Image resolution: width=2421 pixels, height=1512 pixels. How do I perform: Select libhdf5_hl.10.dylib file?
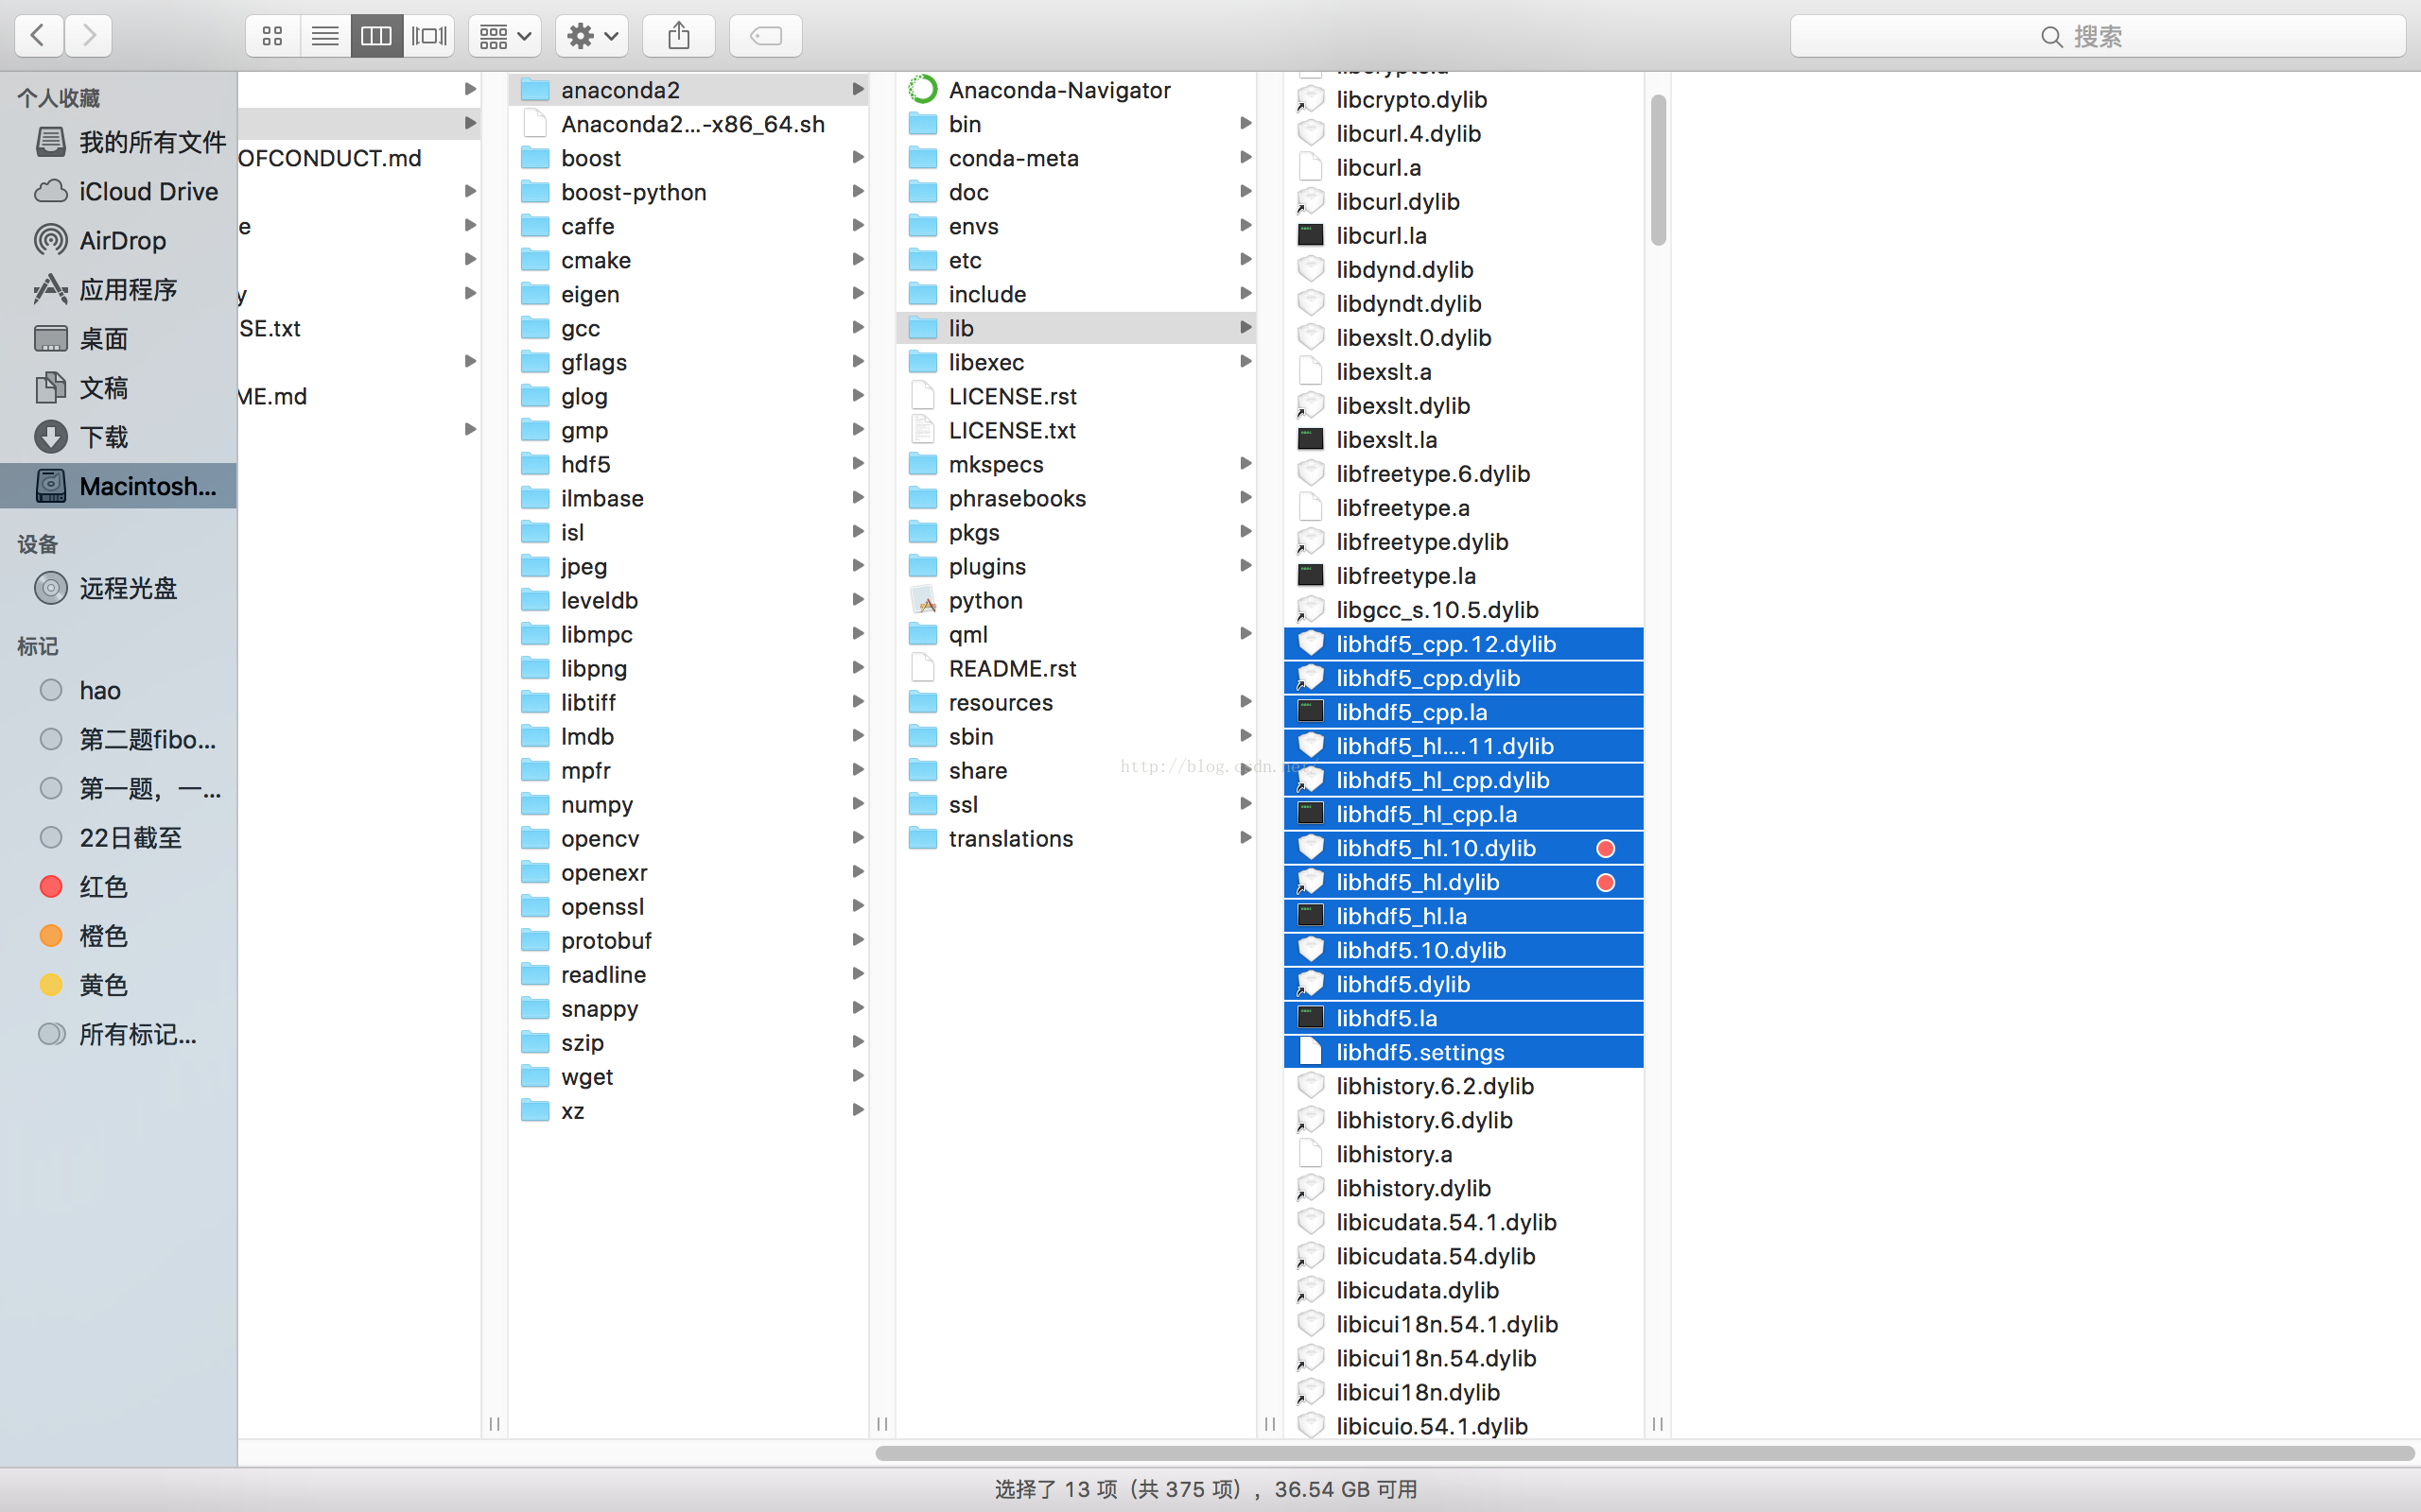pos(1464,848)
